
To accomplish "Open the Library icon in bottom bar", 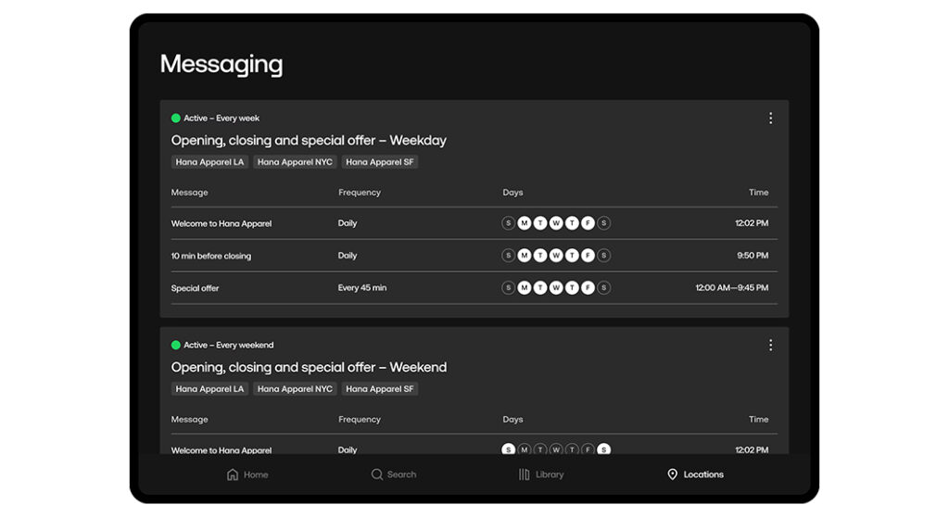I will [525, 474].
